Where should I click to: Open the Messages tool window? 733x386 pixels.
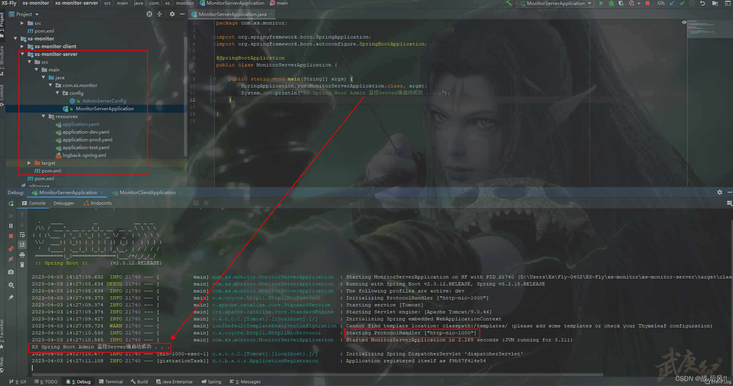245,382
